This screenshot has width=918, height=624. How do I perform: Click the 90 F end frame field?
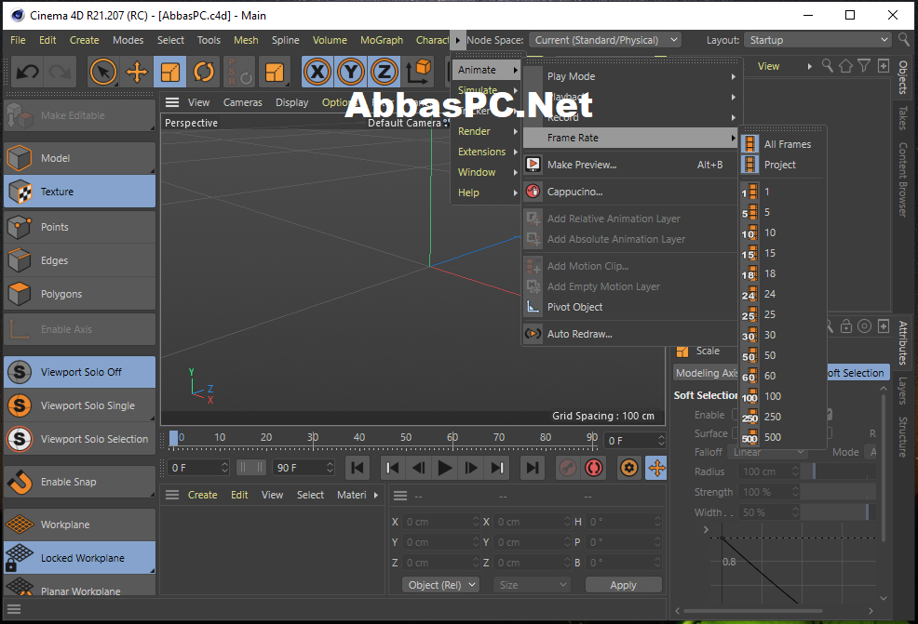[x=304, y=468]
